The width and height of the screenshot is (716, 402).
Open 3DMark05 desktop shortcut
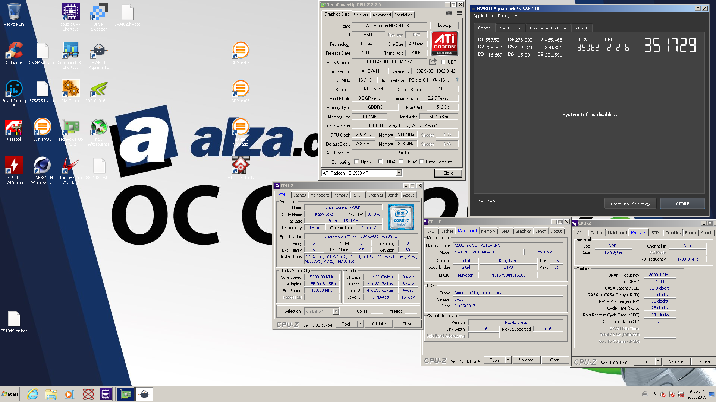pos(241,92)
